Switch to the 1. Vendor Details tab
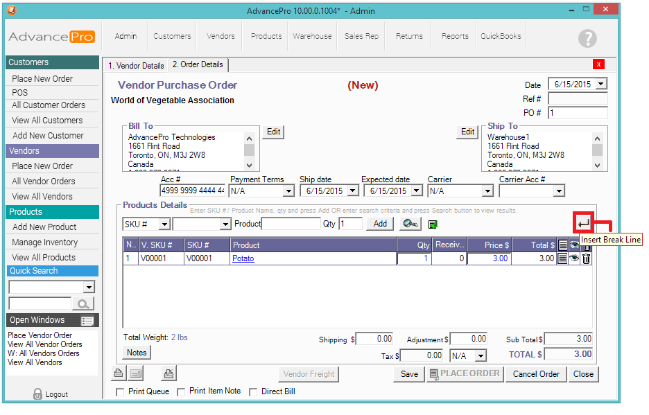Screen dimensions: 649x415 tap(136, 66)
